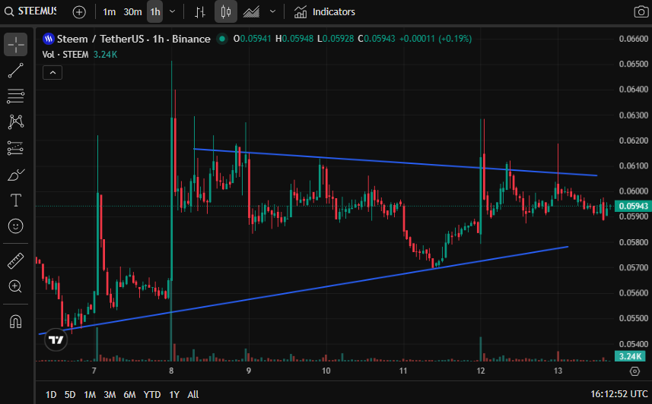652x404 pixels.
Task: Switch to the 30m timeframe
Action: 132,12
